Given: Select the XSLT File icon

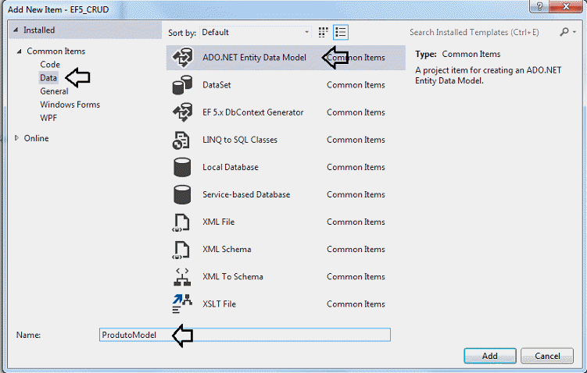Looking at the screenshot, I should point(182,304).
